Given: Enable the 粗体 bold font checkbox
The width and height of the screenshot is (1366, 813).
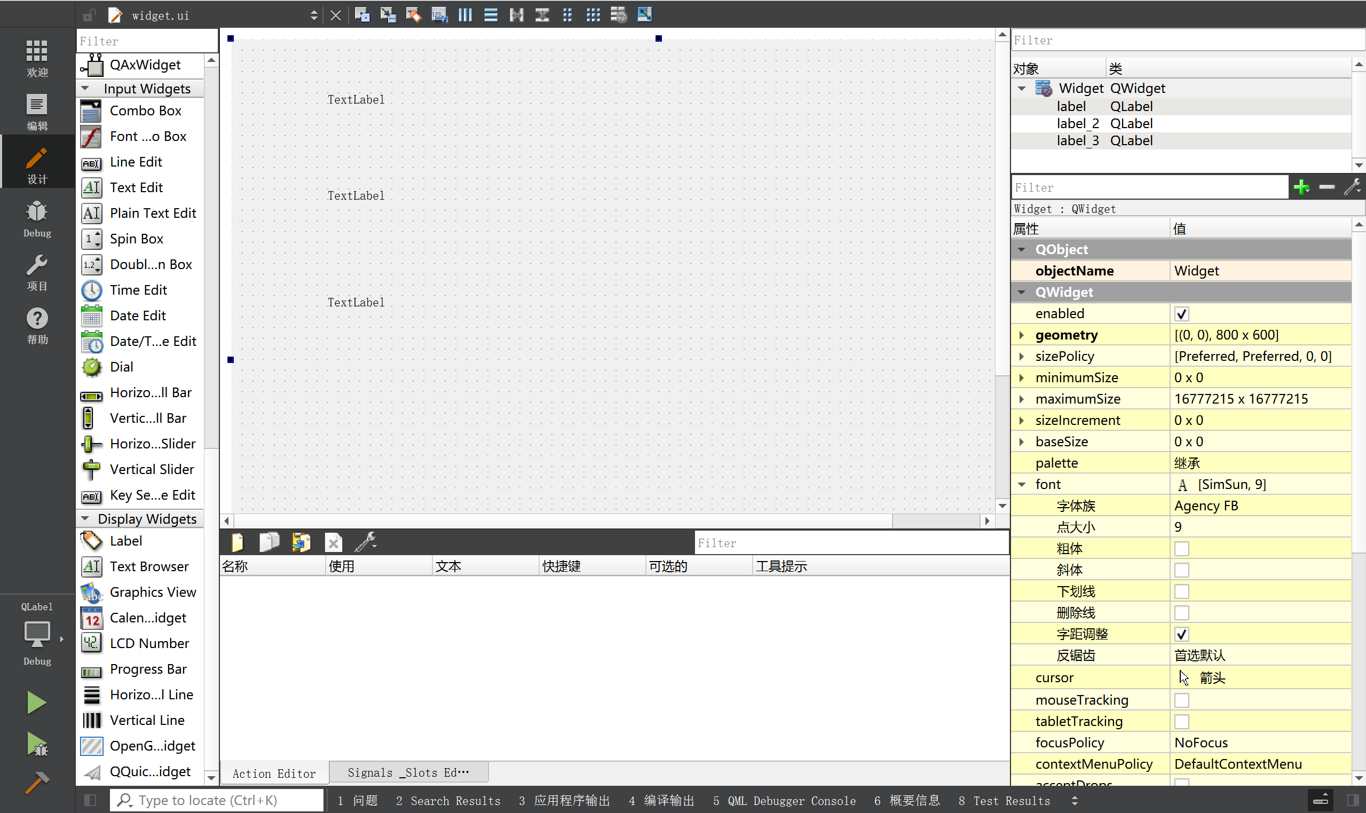Looking at the screenshot, I should pos(1181,548).
